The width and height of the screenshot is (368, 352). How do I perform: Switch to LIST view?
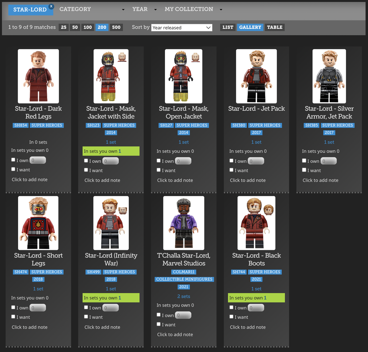(228, 27)
